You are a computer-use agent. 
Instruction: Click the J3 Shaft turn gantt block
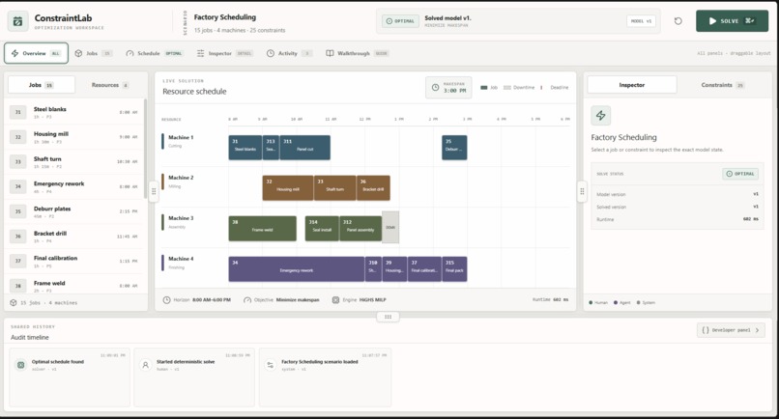[334, 187]
